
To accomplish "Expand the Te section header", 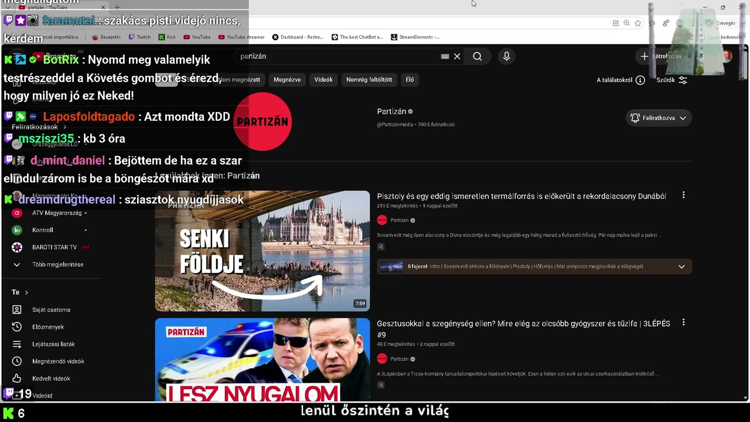I will click(x=20, y=292).
